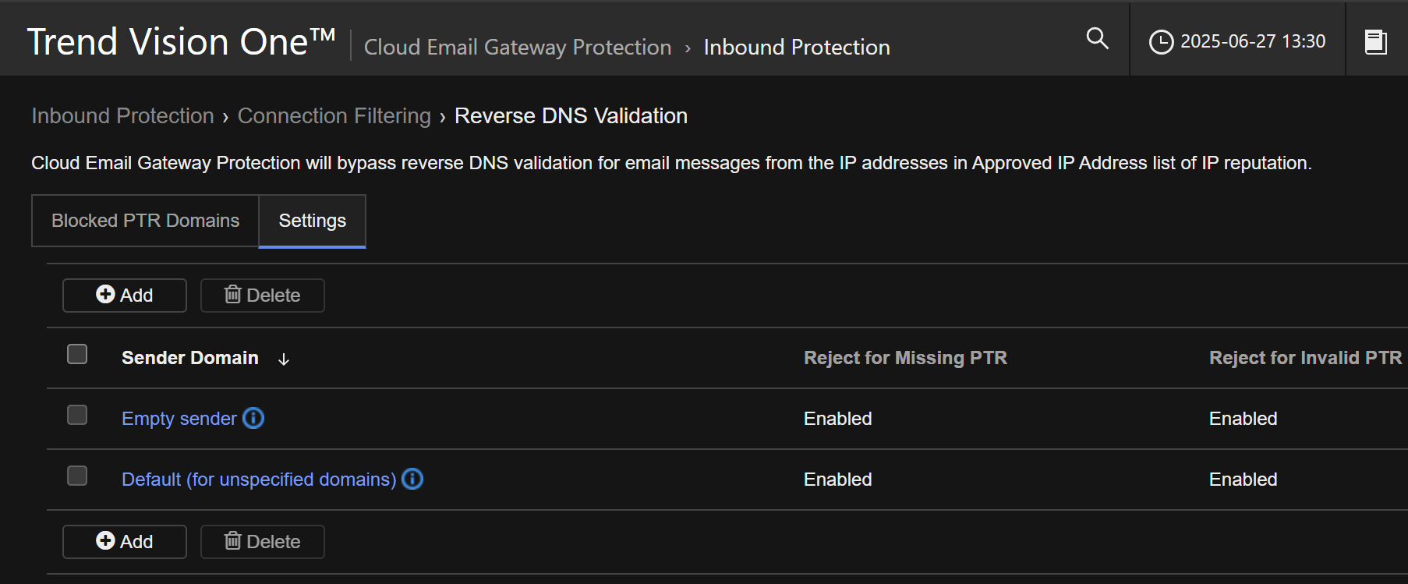
Task: Go to Connection Filtering breadcrumb
Action: tap(334, 116)
